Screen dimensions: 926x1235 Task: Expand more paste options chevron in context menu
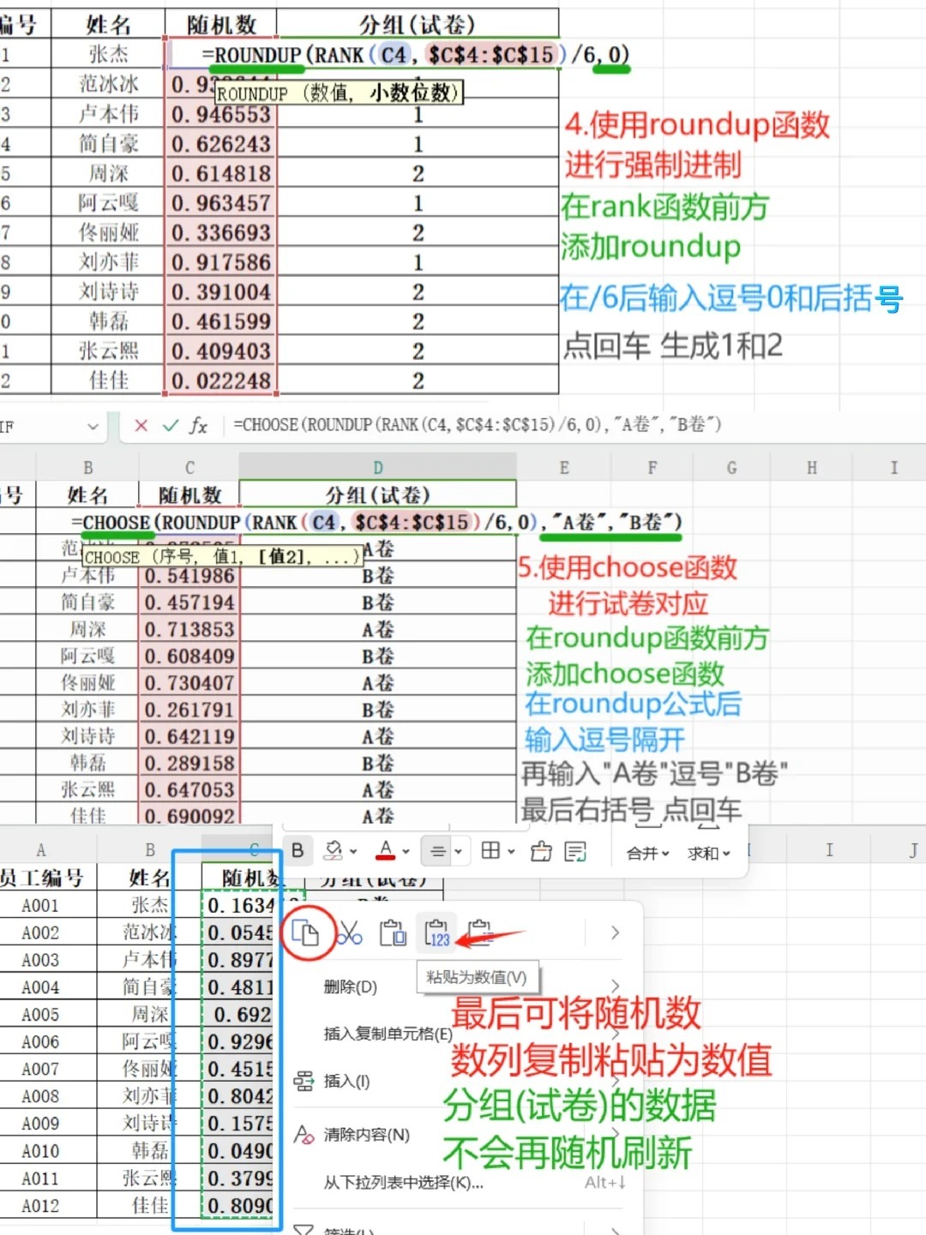tap(615, 932)
